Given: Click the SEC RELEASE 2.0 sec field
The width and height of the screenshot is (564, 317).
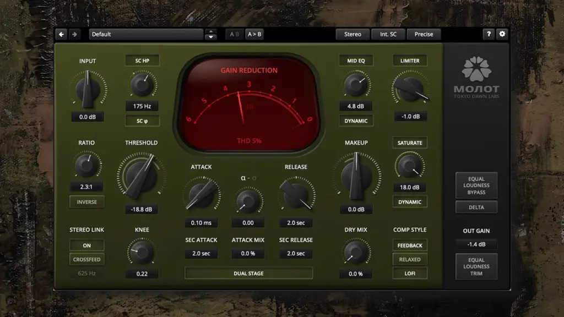Looking at the screenshot, I should point(296,253).
